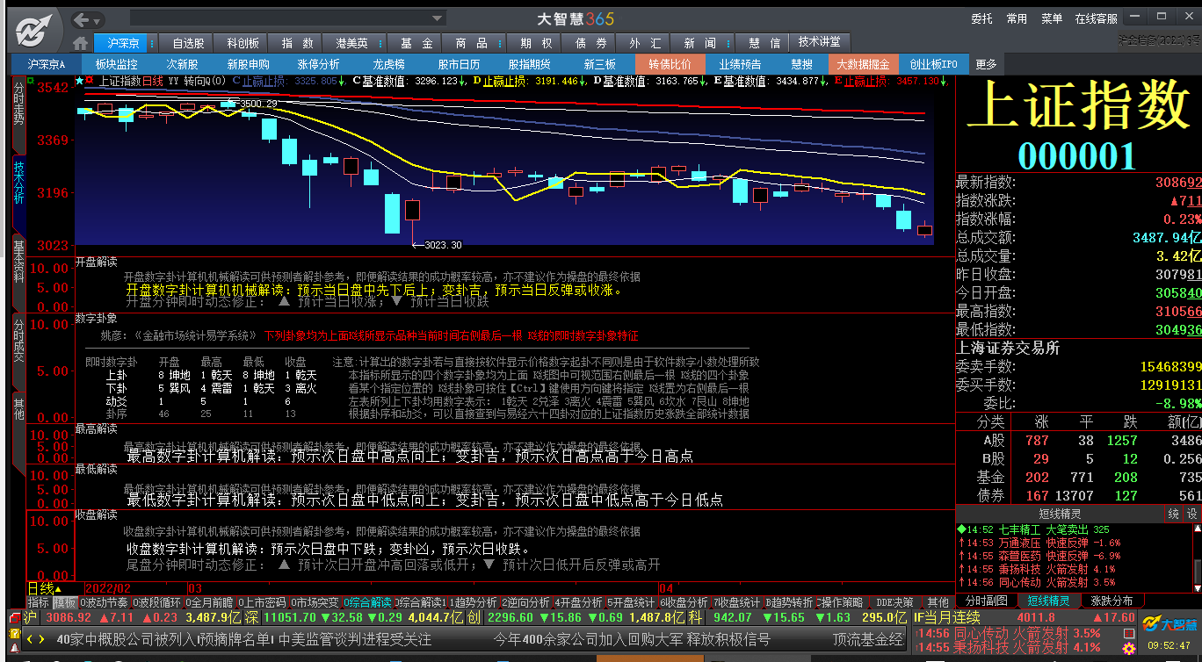The image size is (1202, 662).
Task: Click the 沪 index ticker label
Action: pyautogui.click(x=30, y=618)
